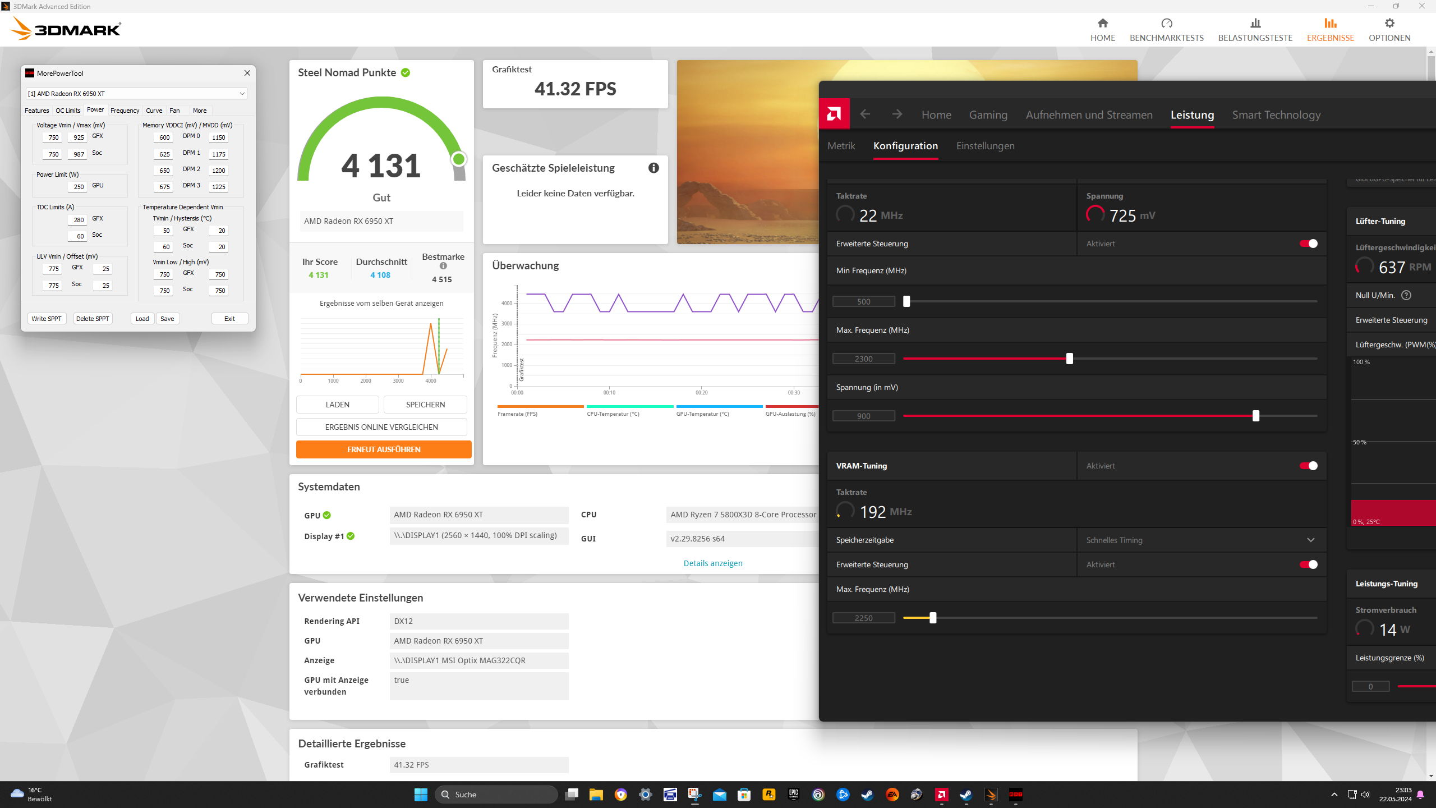Click the back arrow in AMD Software
Viewport: 1436px width, 808px height.
(865, 114)
